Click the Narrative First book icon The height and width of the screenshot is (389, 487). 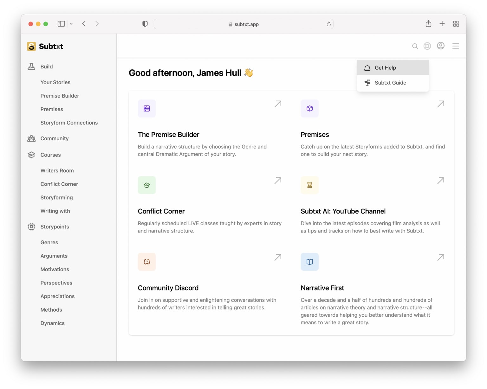[x=310, y=262]
